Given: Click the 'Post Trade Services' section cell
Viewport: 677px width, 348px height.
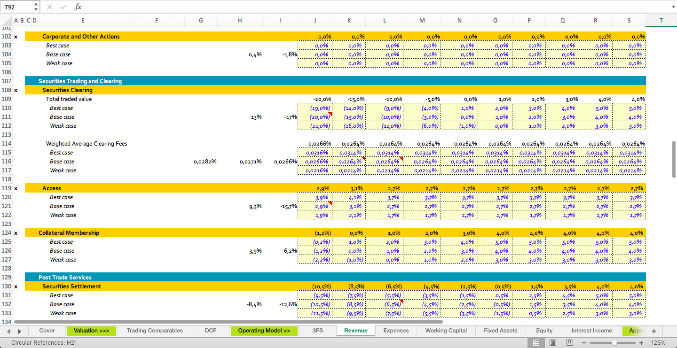Looking at the screenshot, I should pos(65,278).
